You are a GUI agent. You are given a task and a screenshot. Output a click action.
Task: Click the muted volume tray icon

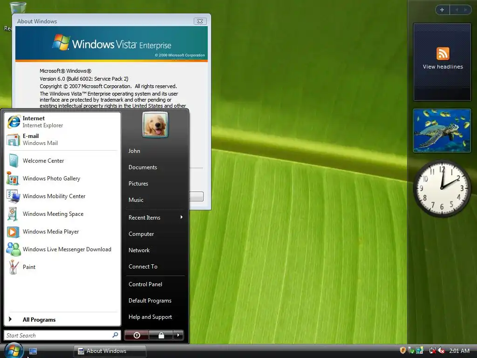(x=442, y=351)
